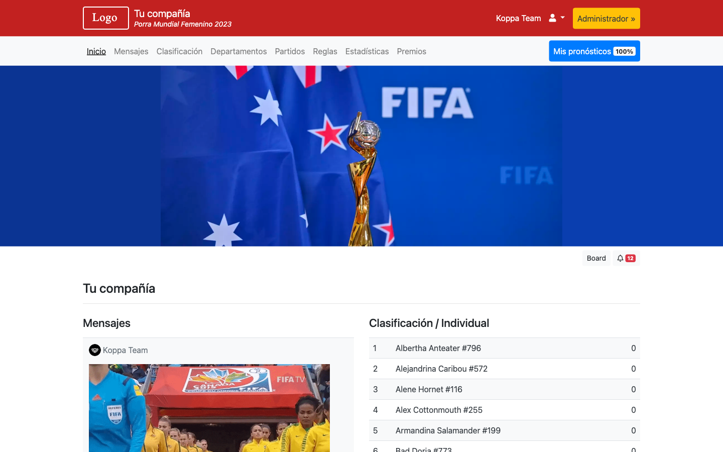Click the Koppa Team name in the header

pyautogui.click(x=518, y=18)
